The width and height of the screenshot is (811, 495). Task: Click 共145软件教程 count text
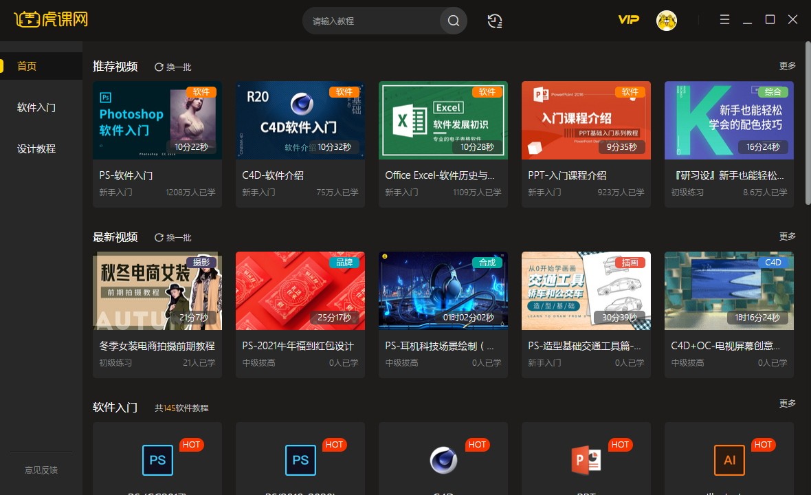point(181,408)
